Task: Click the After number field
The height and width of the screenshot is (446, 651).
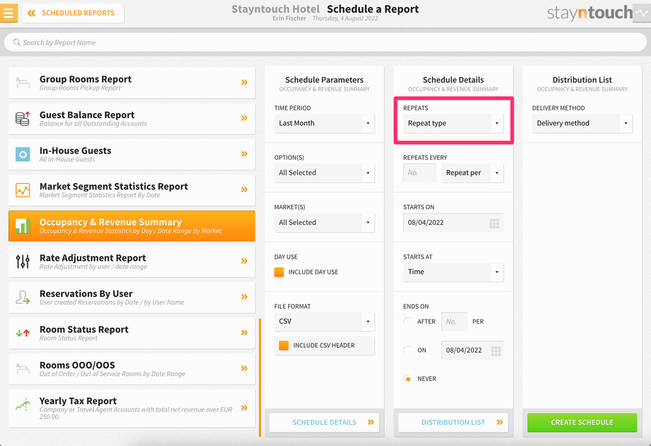Action: tap(454, 322)
